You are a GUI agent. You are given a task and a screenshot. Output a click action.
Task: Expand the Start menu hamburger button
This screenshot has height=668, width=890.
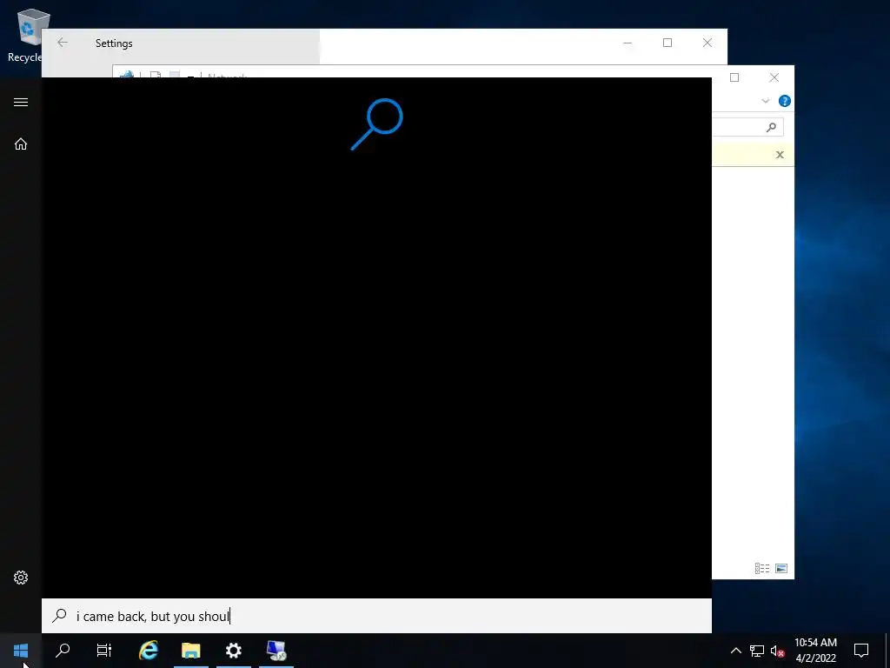click(x=21, y=103)
